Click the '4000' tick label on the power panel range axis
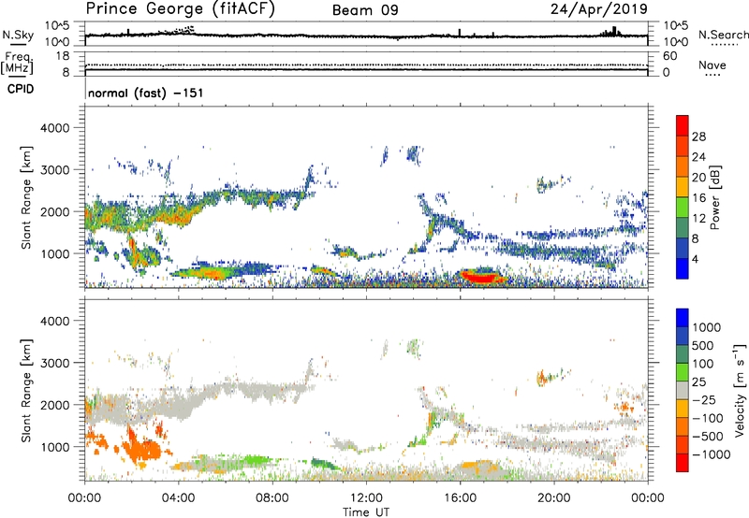 click(54, 128)
